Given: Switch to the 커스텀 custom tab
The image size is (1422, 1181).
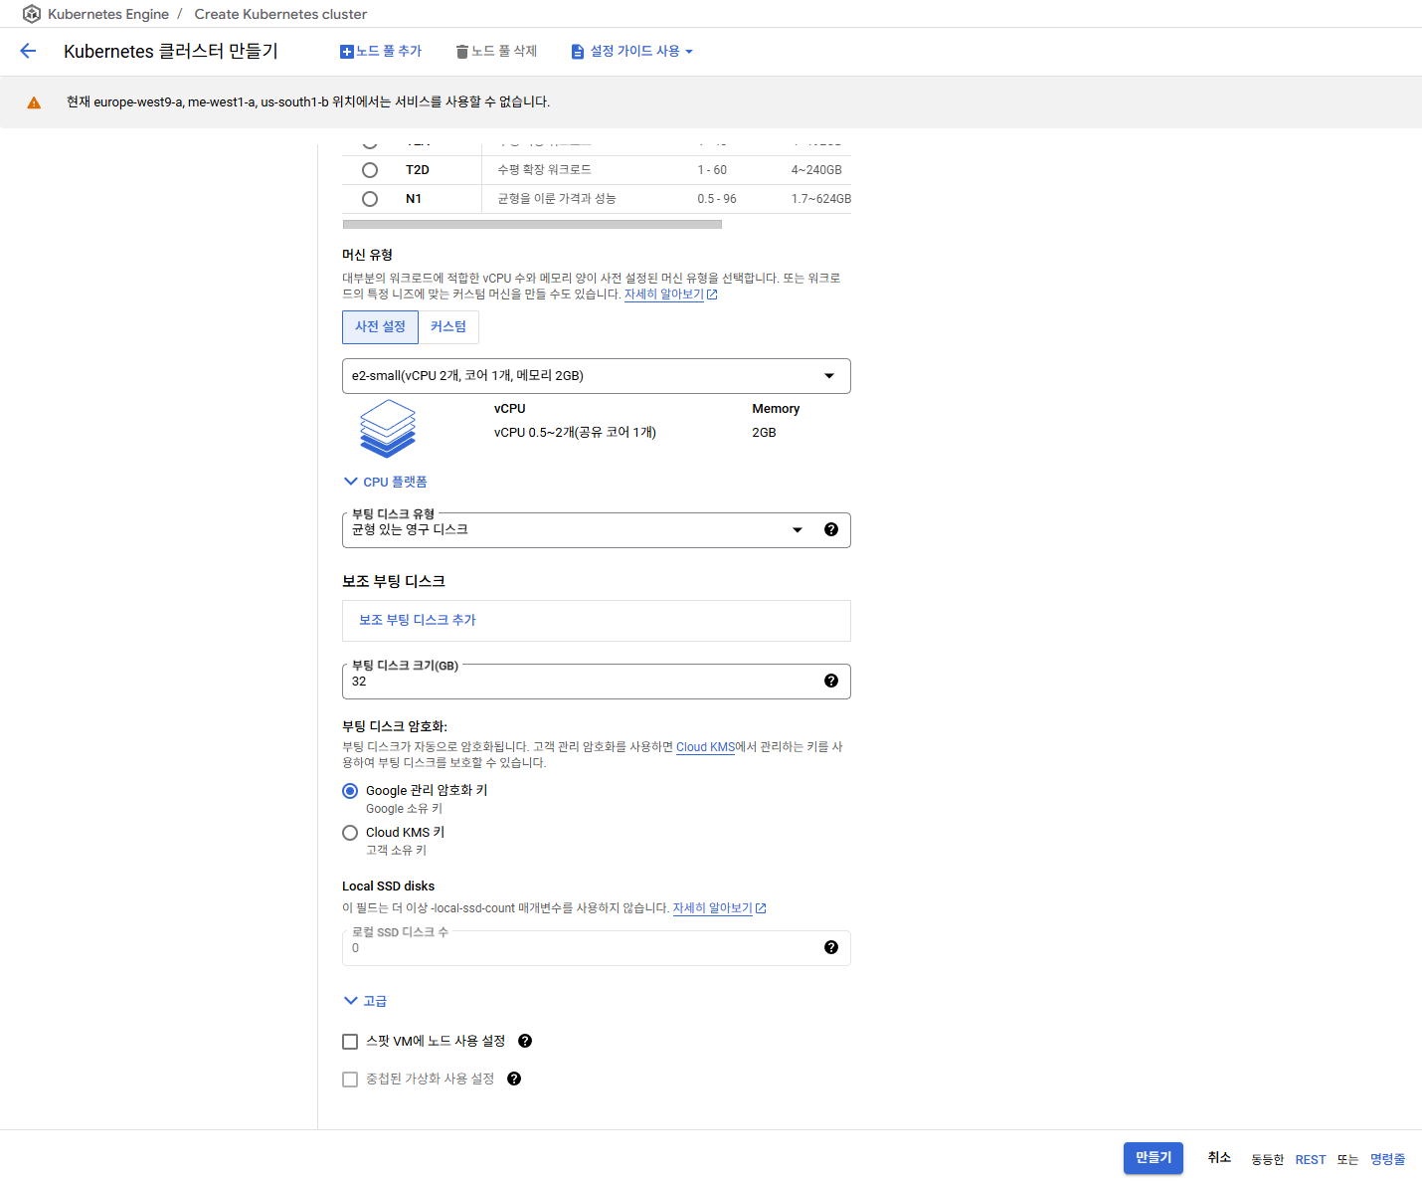Looking at the screenshot, I should pos(448,326).
